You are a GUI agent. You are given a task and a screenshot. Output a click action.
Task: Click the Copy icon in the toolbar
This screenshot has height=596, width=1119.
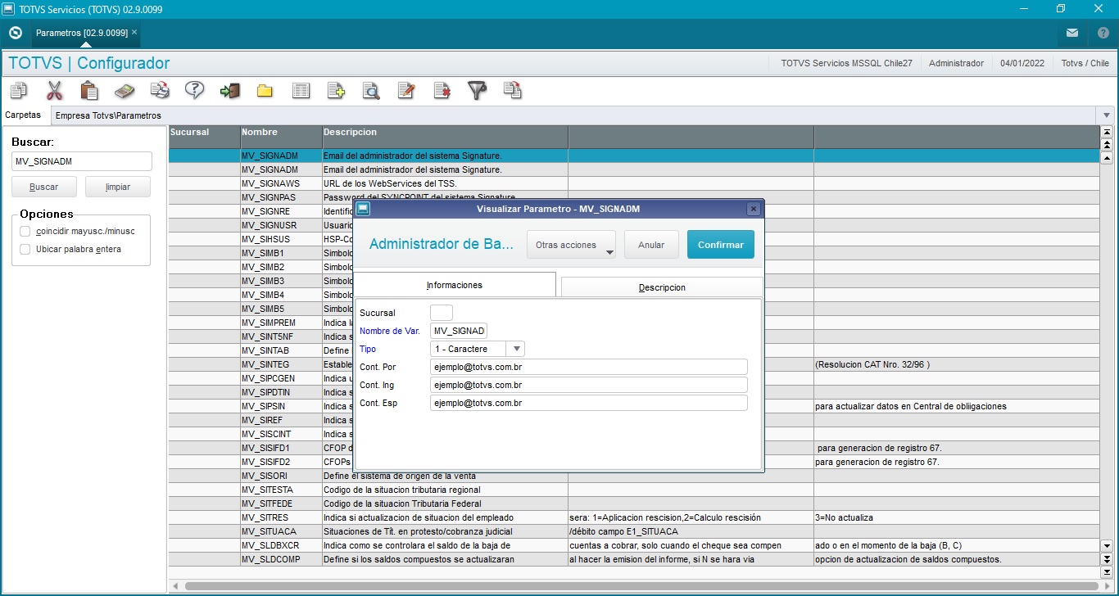click(18, 90)
